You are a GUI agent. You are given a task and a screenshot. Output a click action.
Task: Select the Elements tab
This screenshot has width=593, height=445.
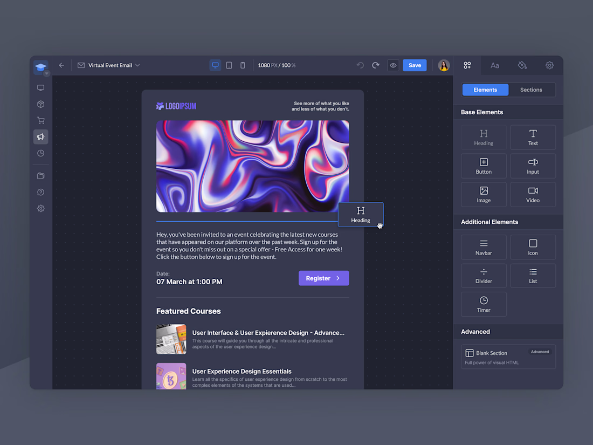(485, 90)
